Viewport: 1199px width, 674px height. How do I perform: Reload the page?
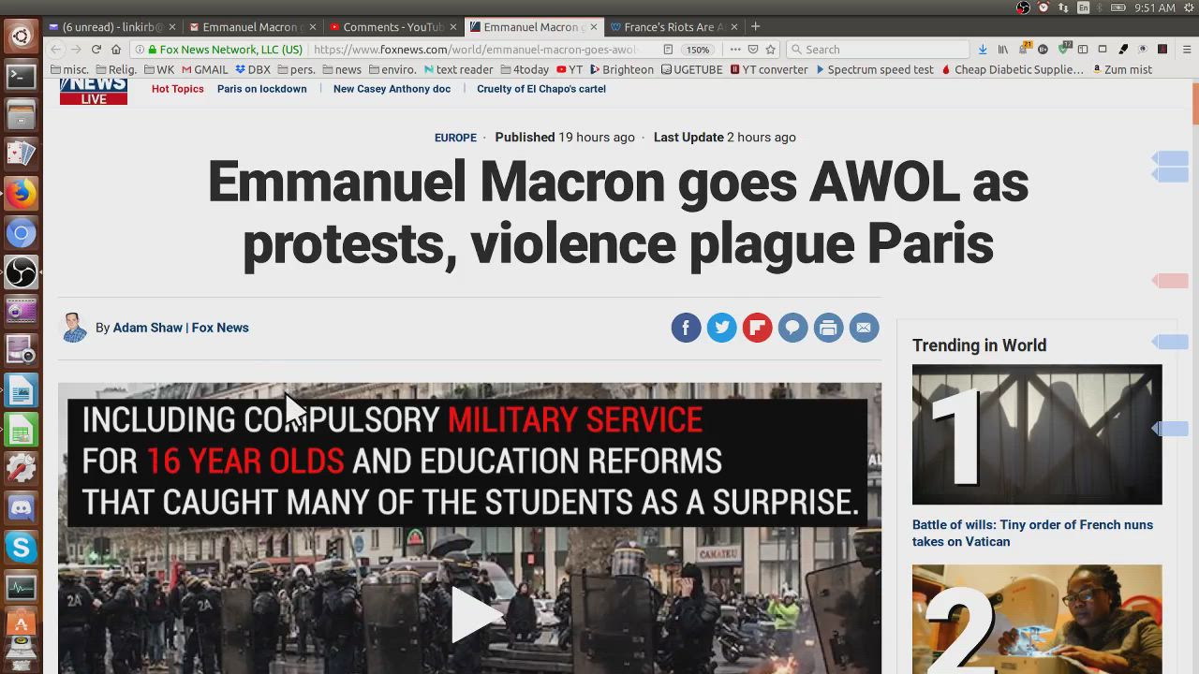[x=96, y=50]
